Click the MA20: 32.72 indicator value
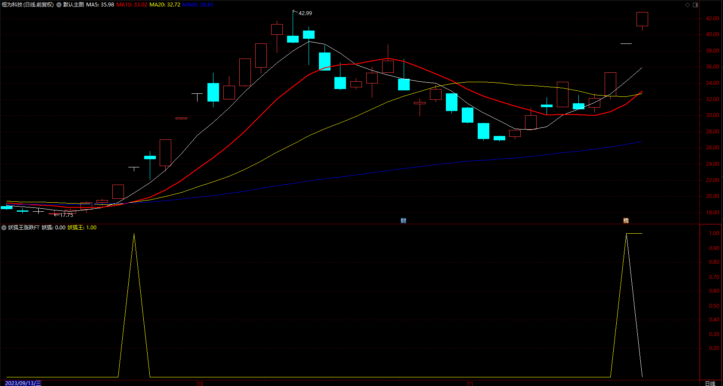The image size is (723, 386). 165,5
